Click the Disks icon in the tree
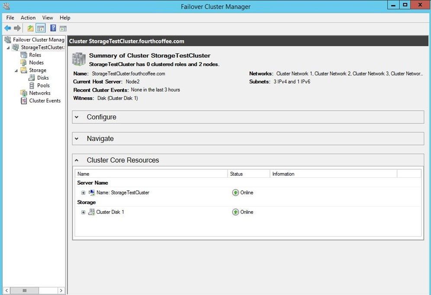The width and height of the screenshot is (431, 295). pyautogui.click(x=32, y=78)
